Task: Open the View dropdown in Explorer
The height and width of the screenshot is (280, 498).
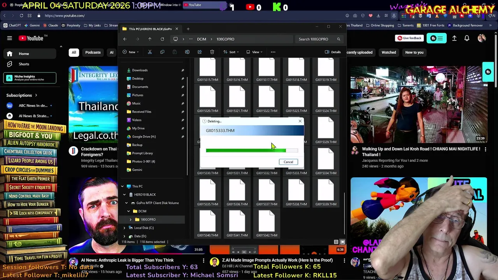Action: [254, 52]
